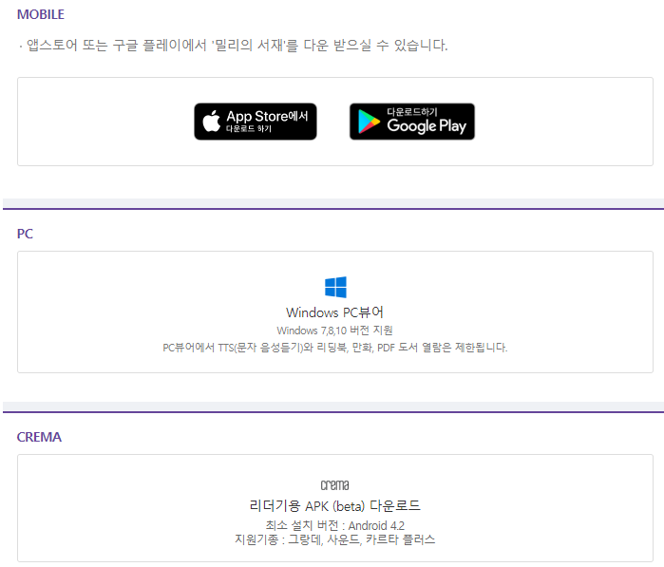Click 리더기용 APK (beta) 다운로드 link
This screenshot has width=664, height=567.
(x=334, y=505)
